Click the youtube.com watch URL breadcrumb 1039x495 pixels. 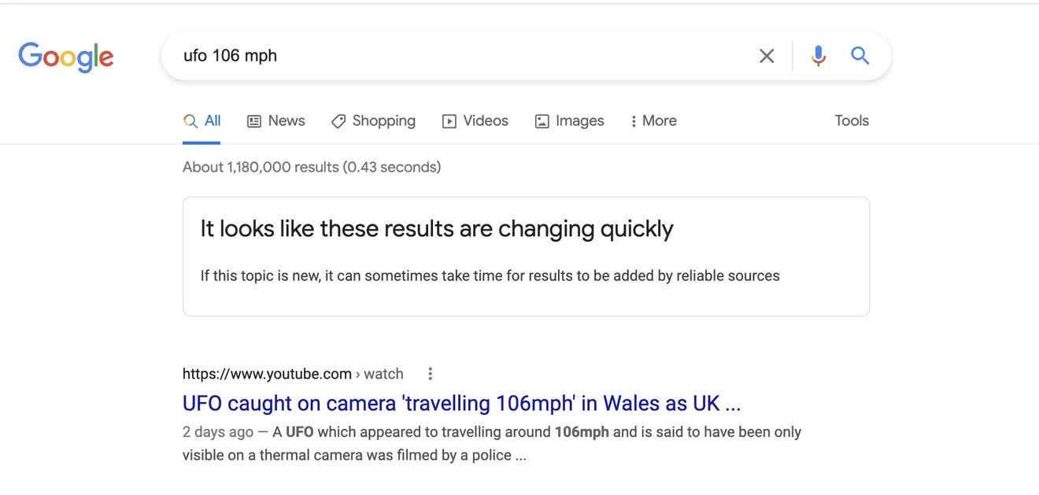click(293, 374)
